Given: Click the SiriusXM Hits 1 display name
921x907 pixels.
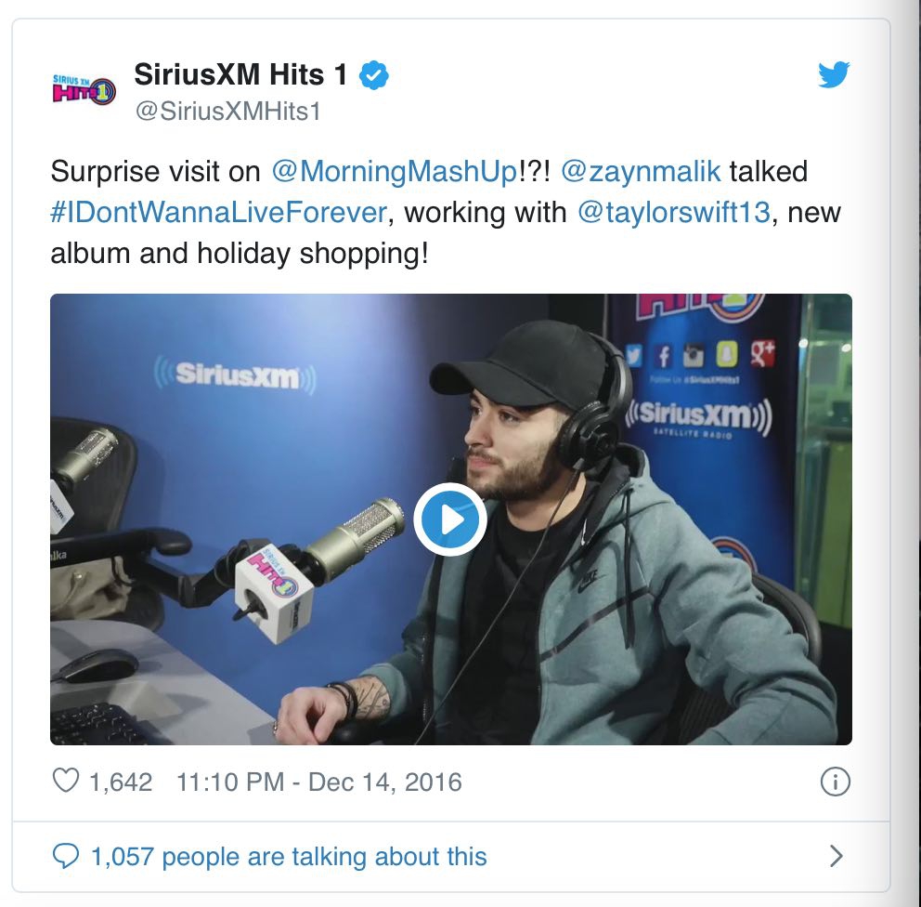Looking at the screenshot, I should pos(240,74).
